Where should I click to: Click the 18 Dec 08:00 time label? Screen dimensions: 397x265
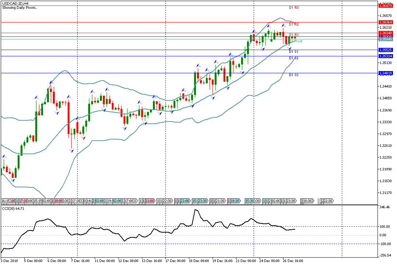(x=199, y=261)
